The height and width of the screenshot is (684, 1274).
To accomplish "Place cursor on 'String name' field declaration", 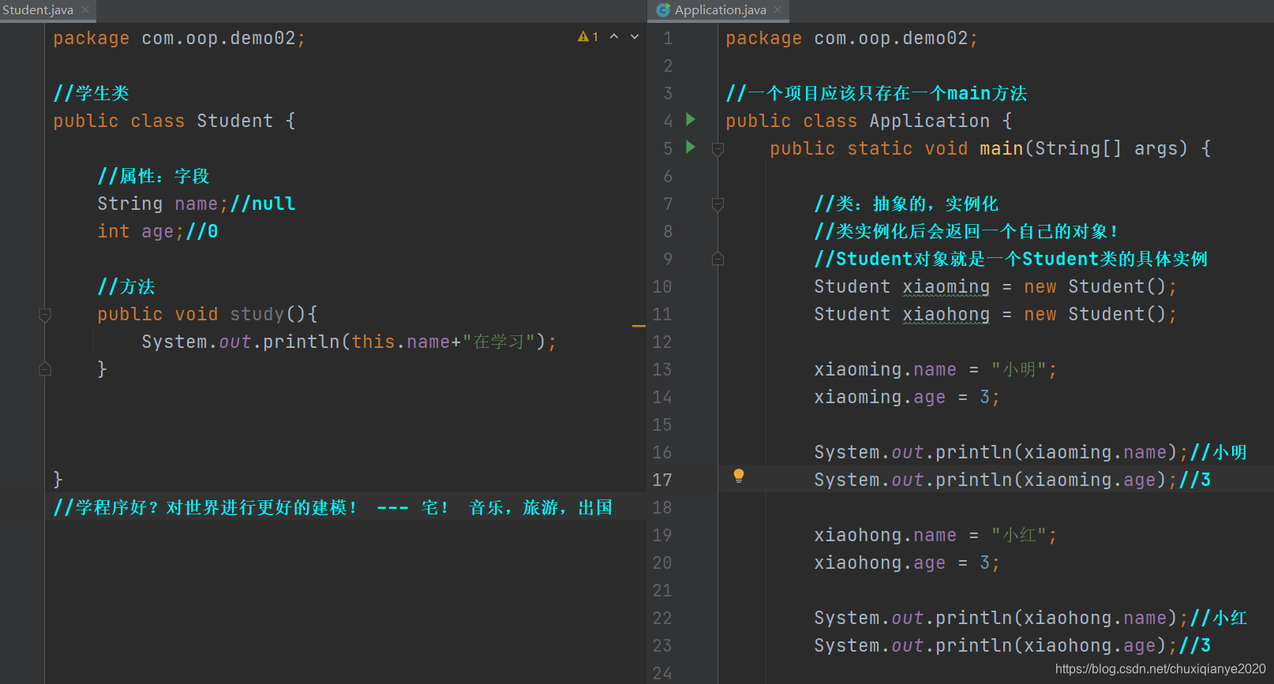I will coord(163,204).
